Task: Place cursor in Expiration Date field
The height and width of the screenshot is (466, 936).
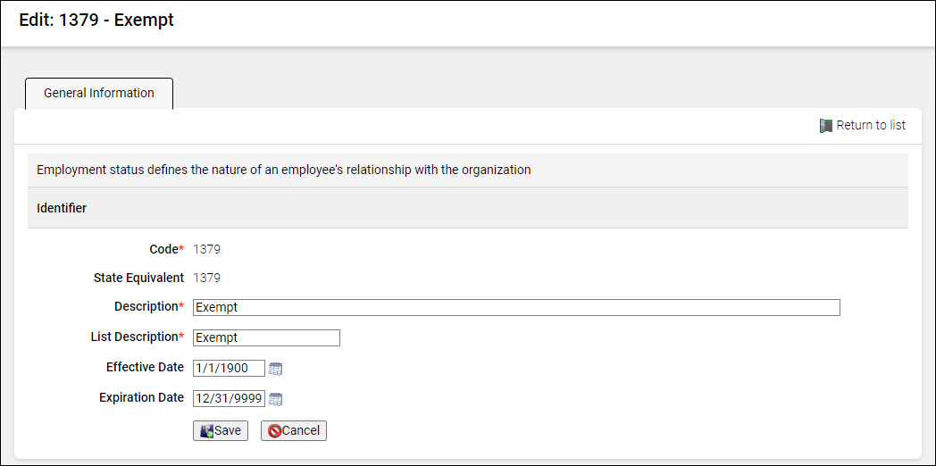Action: [x=229, y=399]
